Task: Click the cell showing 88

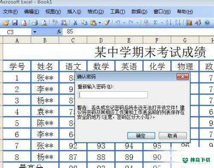Action: click(x=101, y=157)
